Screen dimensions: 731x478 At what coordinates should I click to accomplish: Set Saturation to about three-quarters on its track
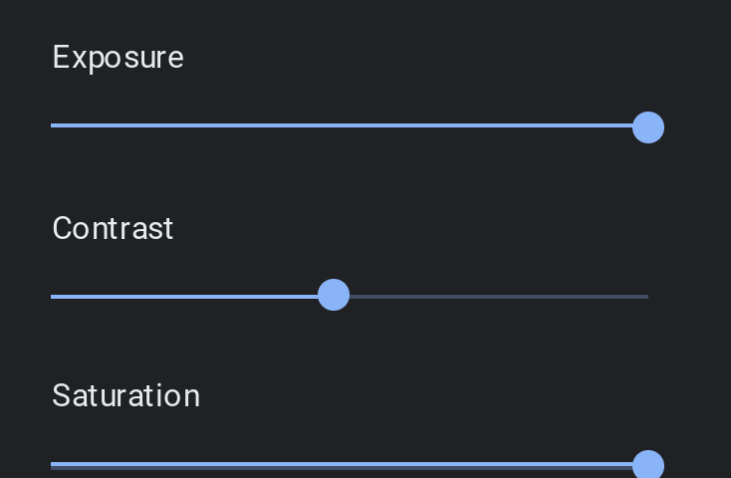pos(499,465)
